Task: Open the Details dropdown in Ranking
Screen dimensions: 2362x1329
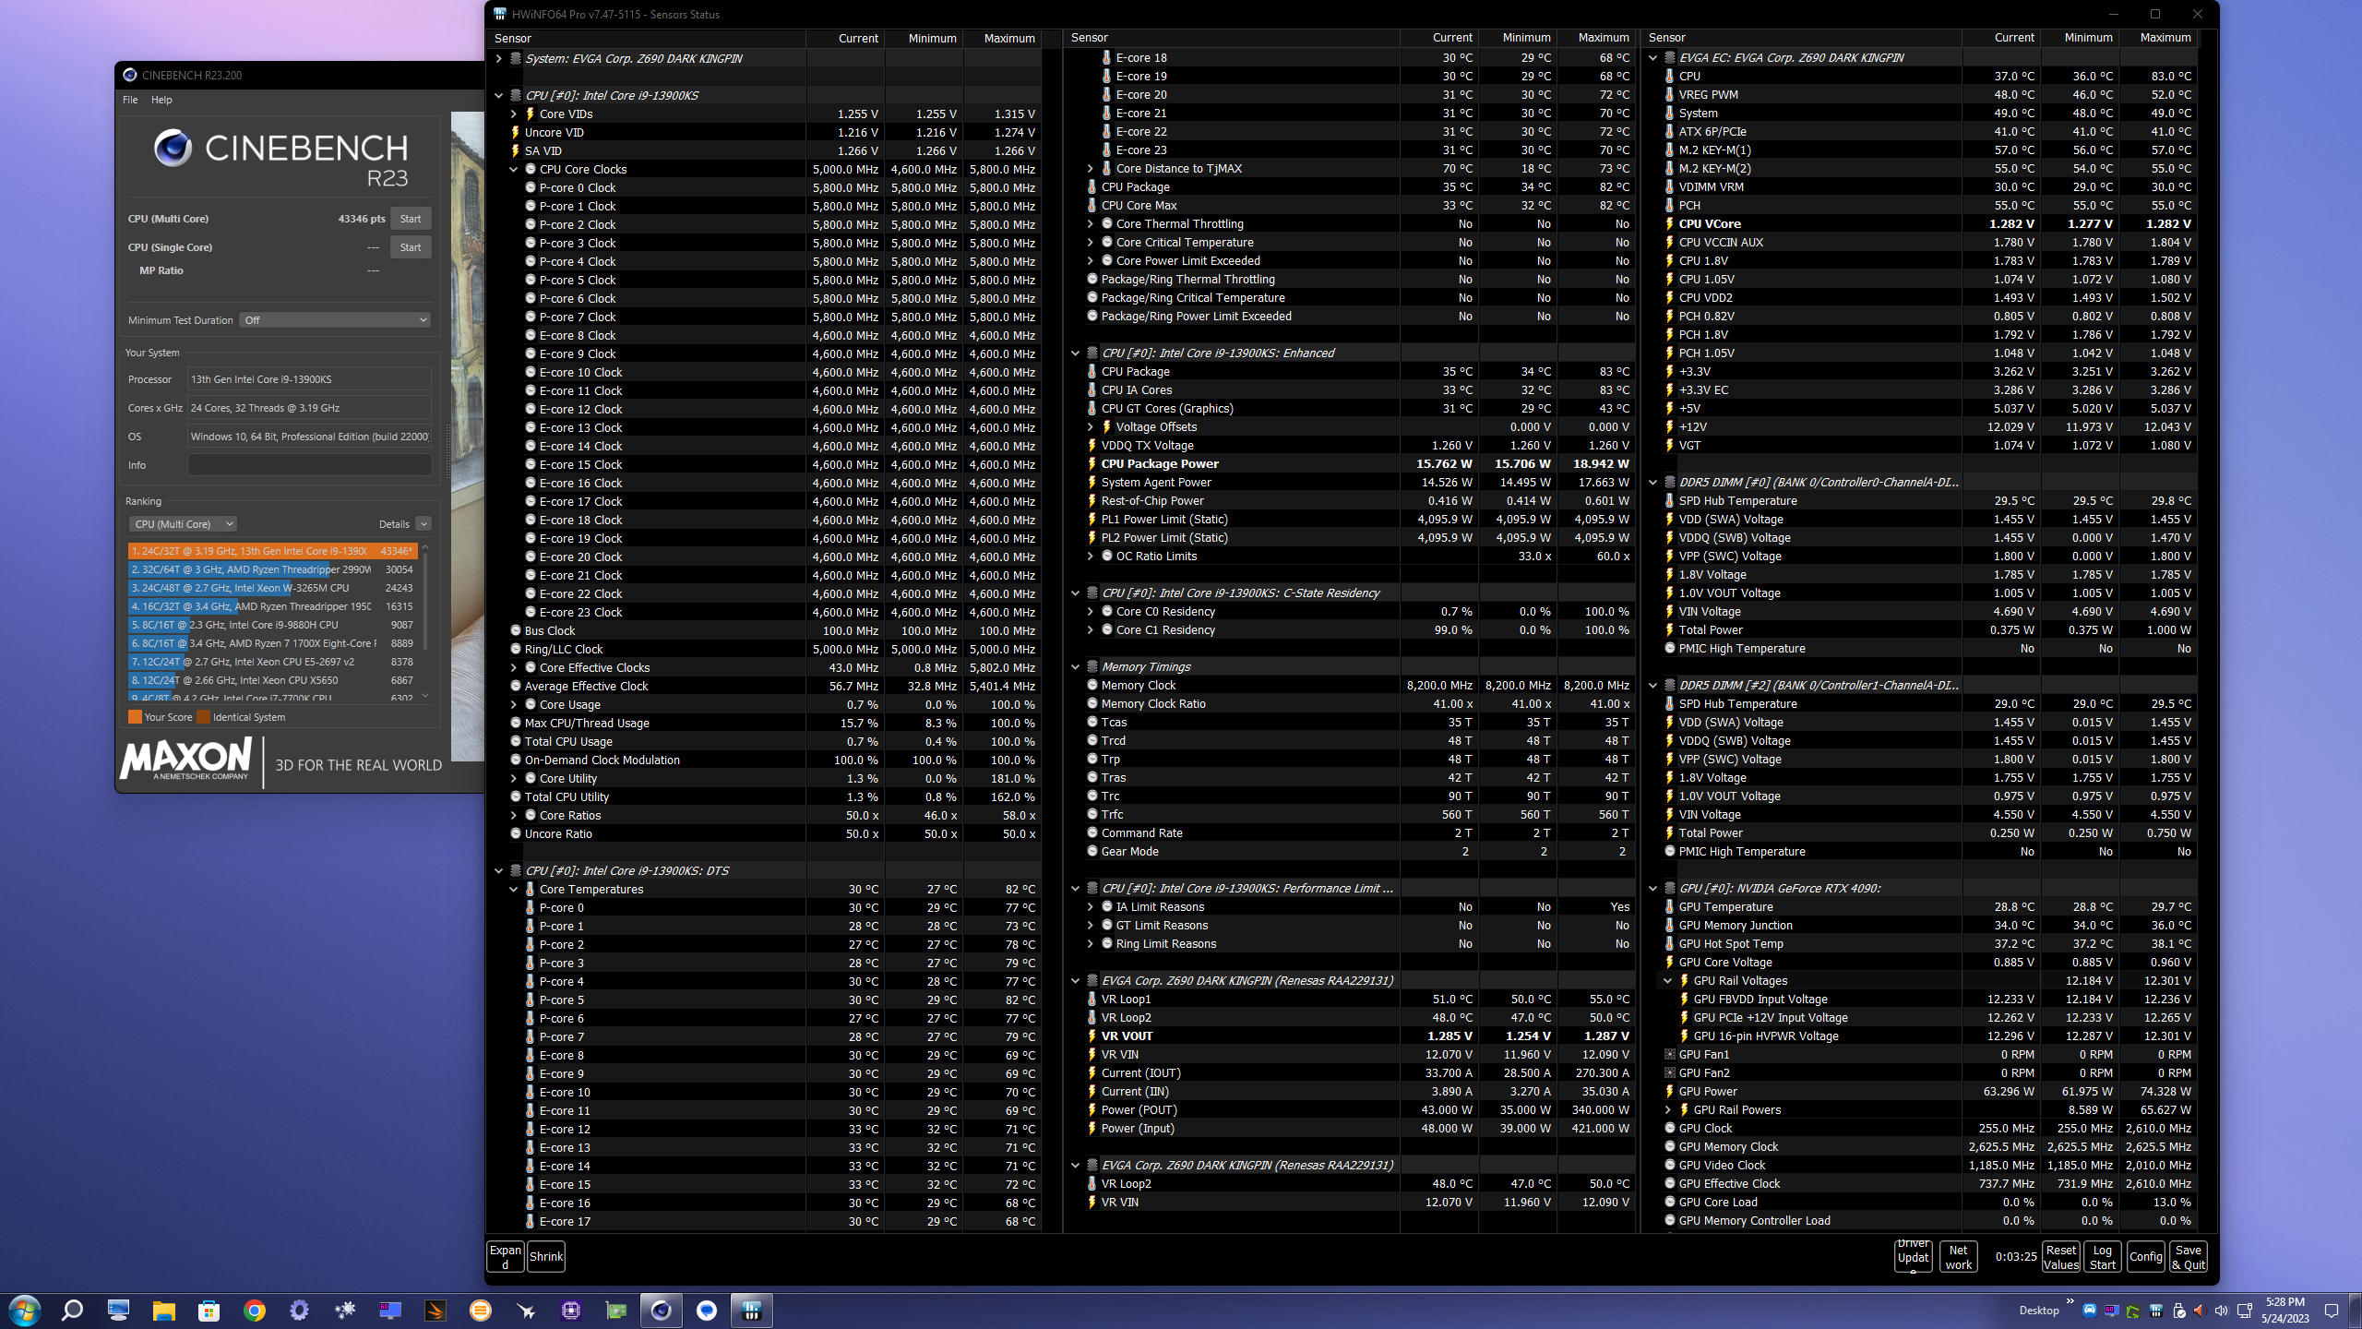Action: pyautogui.click(x=423, y=523)
